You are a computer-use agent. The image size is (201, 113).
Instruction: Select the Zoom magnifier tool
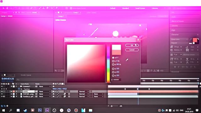point(11,8)
